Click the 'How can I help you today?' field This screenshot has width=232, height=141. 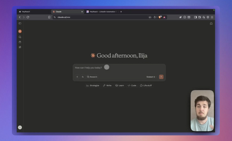tap(119, 68)
